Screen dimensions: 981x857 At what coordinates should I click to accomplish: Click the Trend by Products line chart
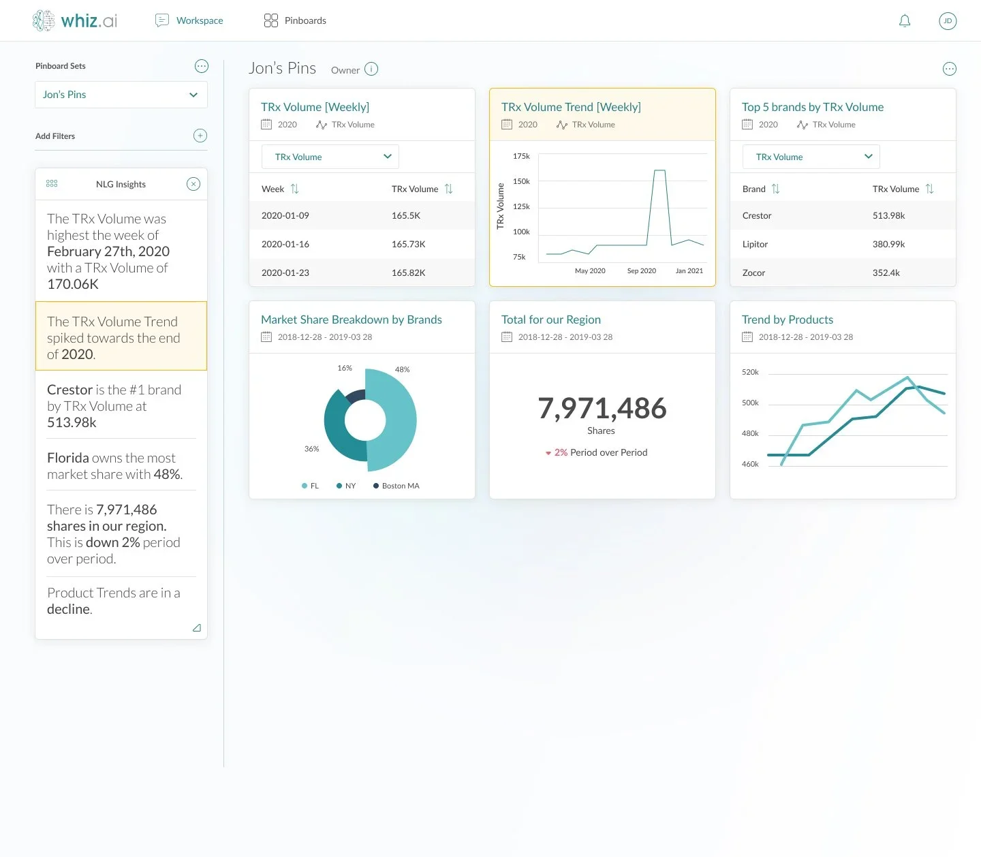857,420
